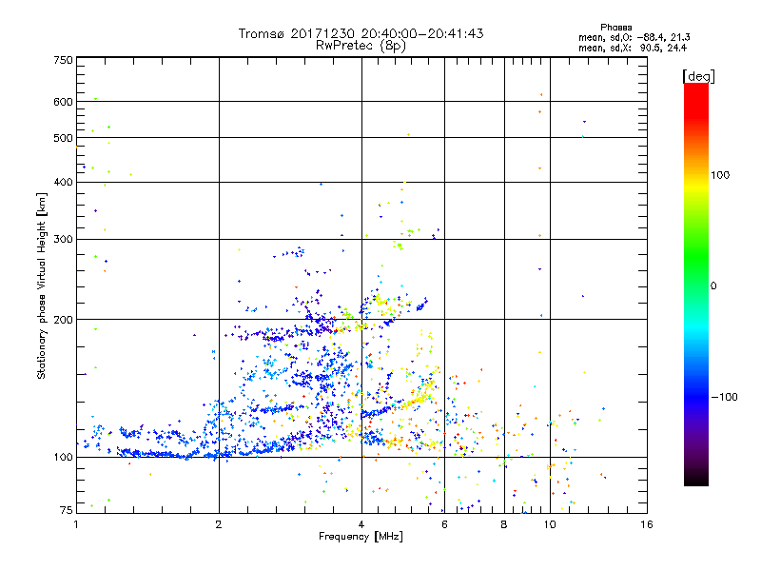Click the x-axis tick label '8'
761x571 pixels.
[504, 524]
